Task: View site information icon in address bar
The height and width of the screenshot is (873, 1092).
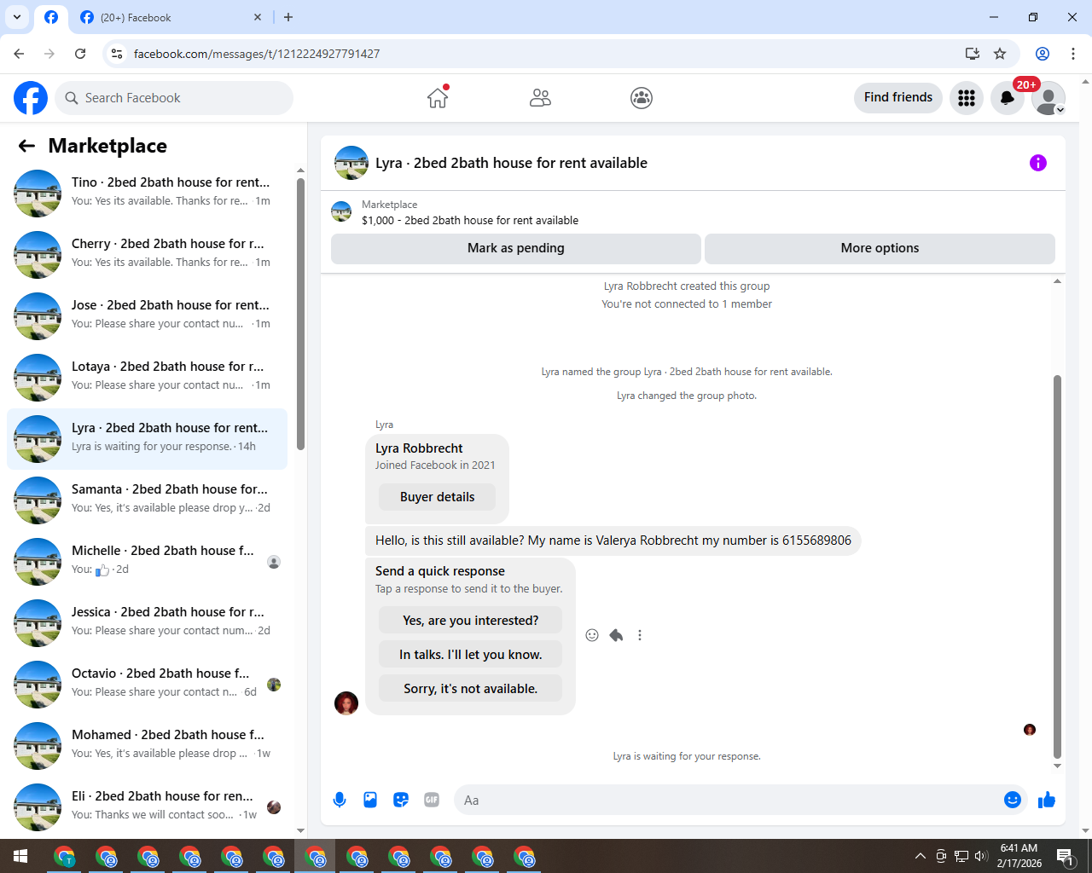Action: 117,54
